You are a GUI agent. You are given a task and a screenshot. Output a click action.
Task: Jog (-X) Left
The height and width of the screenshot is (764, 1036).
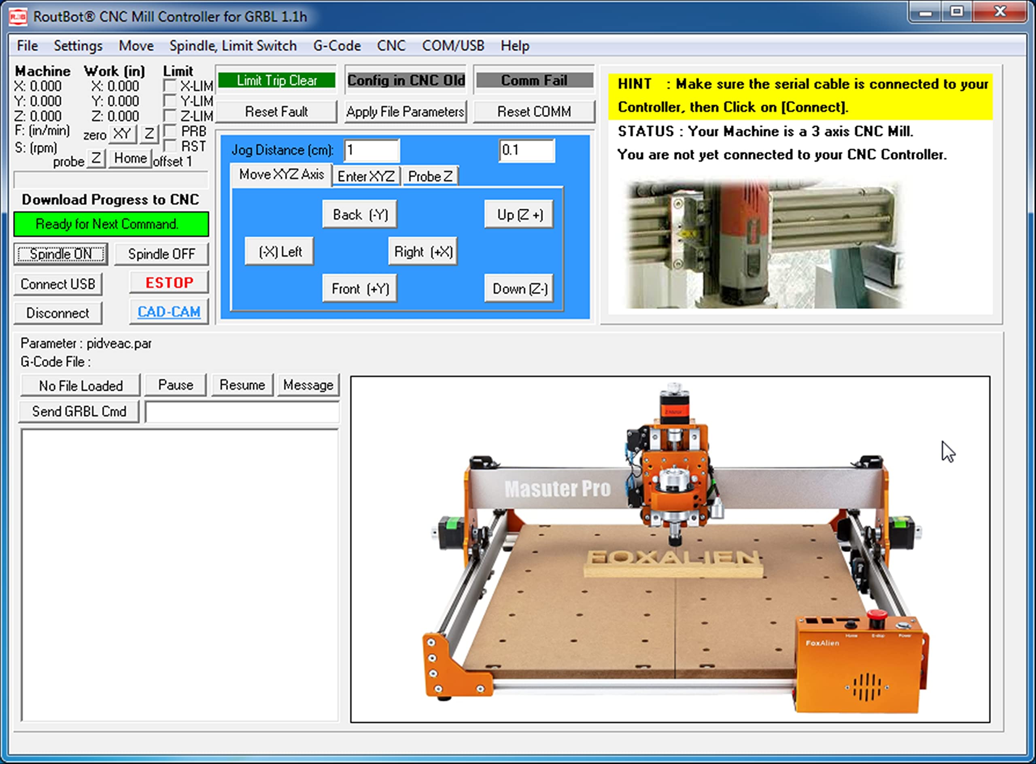click(279, 251)
